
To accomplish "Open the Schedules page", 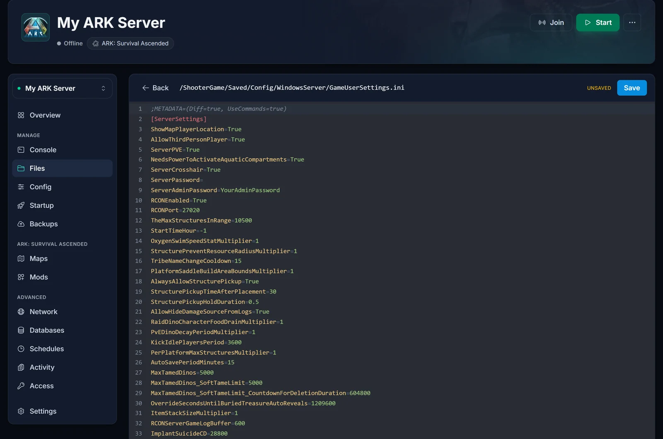I will point(62,349).
